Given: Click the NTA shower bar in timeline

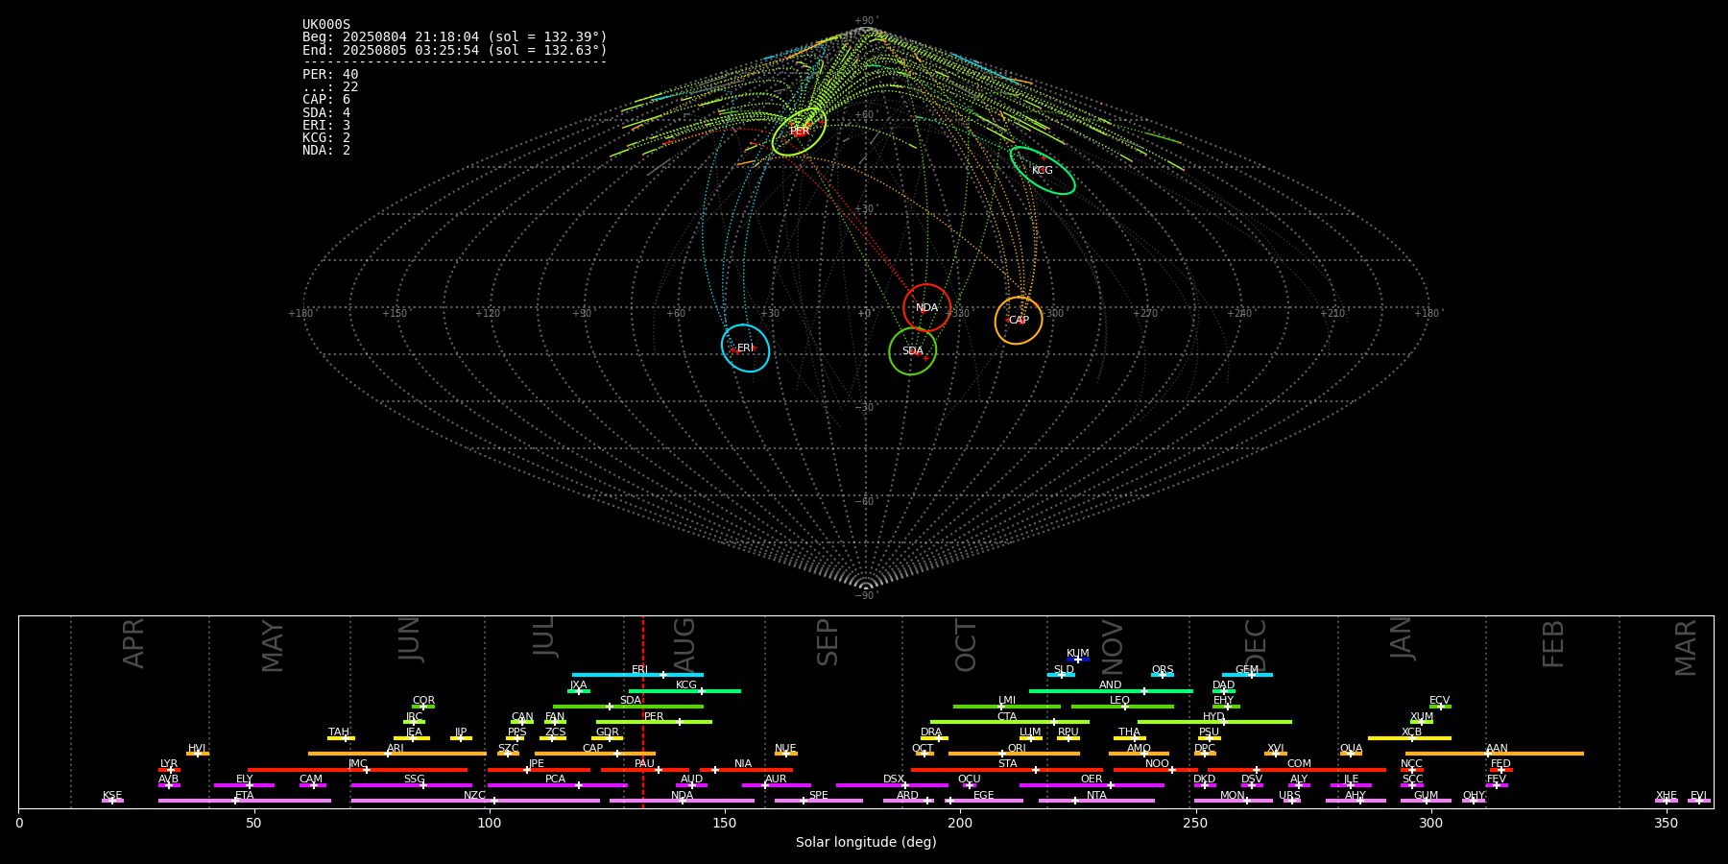Looking at the screenshot, I should (x=1096, y=801).
